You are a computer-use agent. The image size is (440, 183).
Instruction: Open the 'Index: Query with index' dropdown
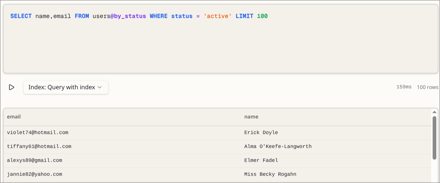[66, 87]
